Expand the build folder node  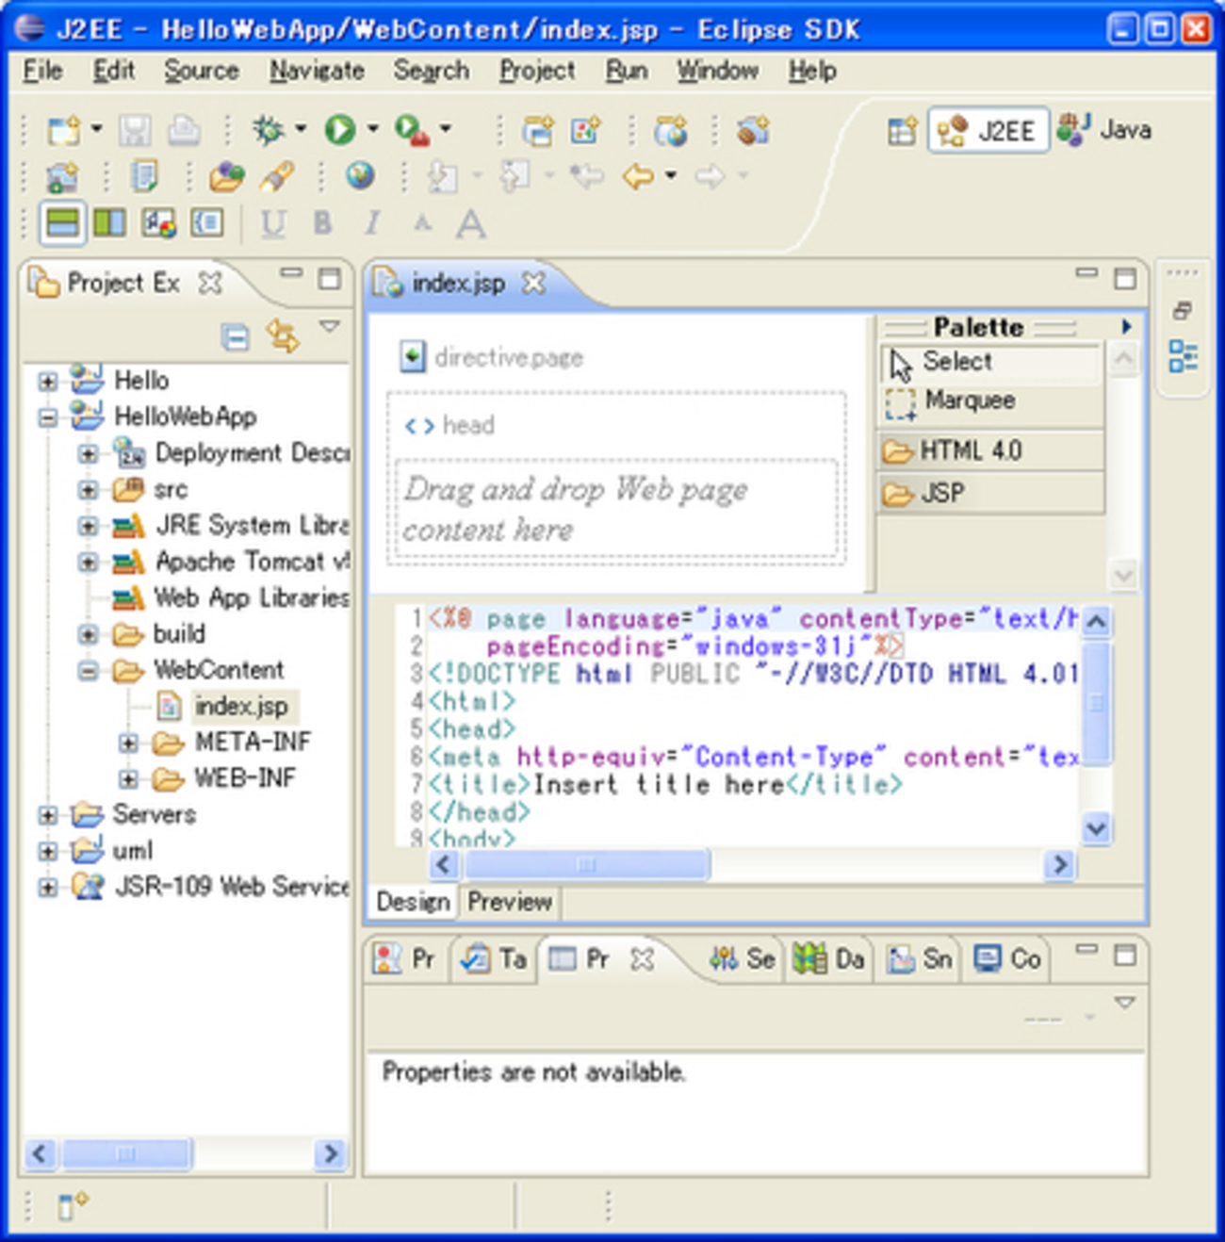(88, 634)
